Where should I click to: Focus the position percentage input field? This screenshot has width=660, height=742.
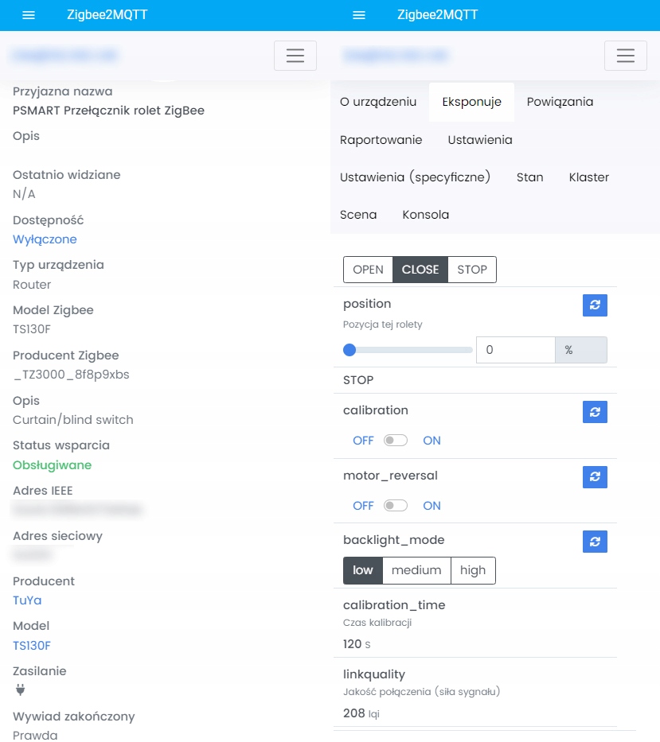pyautogui.click(x=515, y=350)
